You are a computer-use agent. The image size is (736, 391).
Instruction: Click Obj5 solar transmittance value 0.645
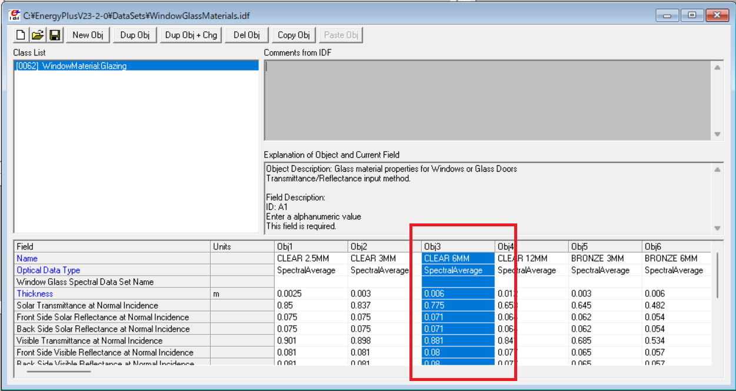(605, 305)
